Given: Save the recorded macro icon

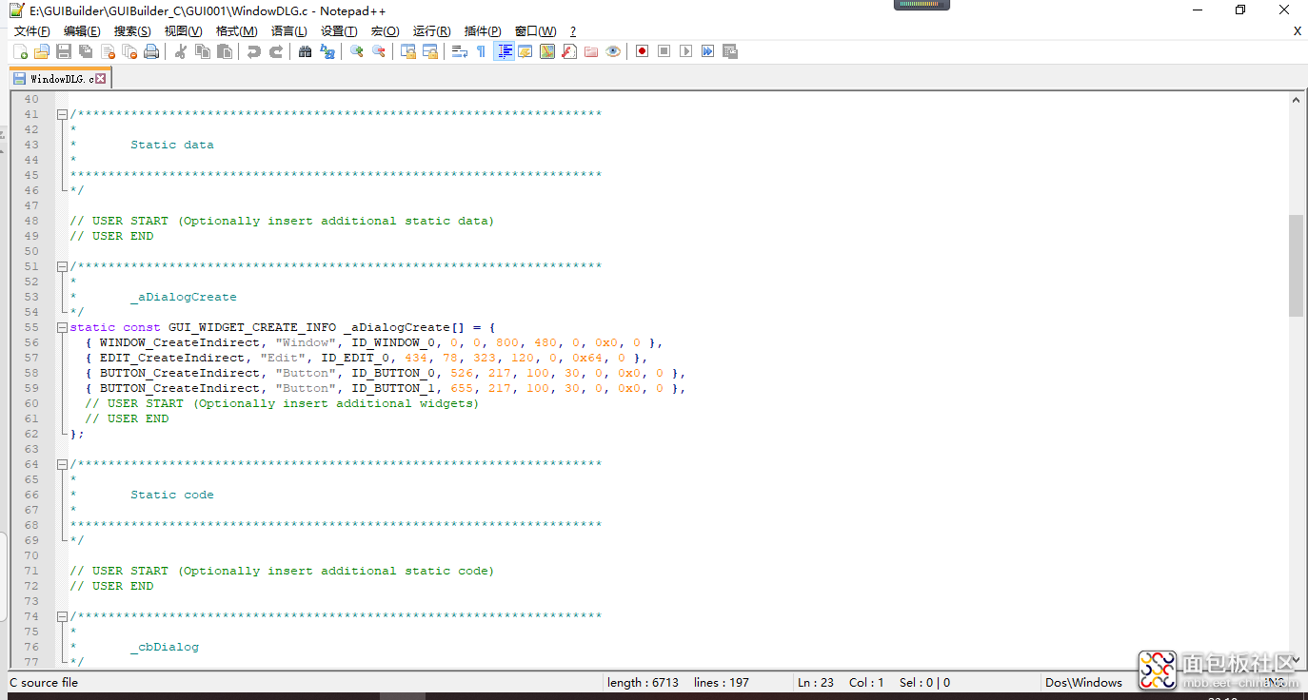Looking at the screenshot, I should pos(729,51).
